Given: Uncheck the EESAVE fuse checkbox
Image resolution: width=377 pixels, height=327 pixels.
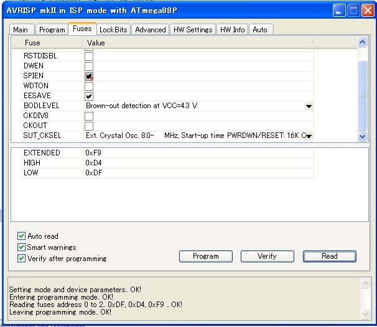Looking at the screenshot, I should 89,96.
